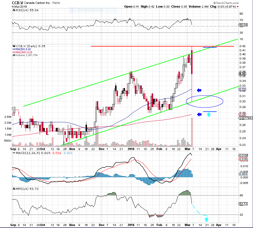Click the 0.42 price axis label
Image resolution: width=253 pixels, height=228 pixels.
click(x=243, y=46)
